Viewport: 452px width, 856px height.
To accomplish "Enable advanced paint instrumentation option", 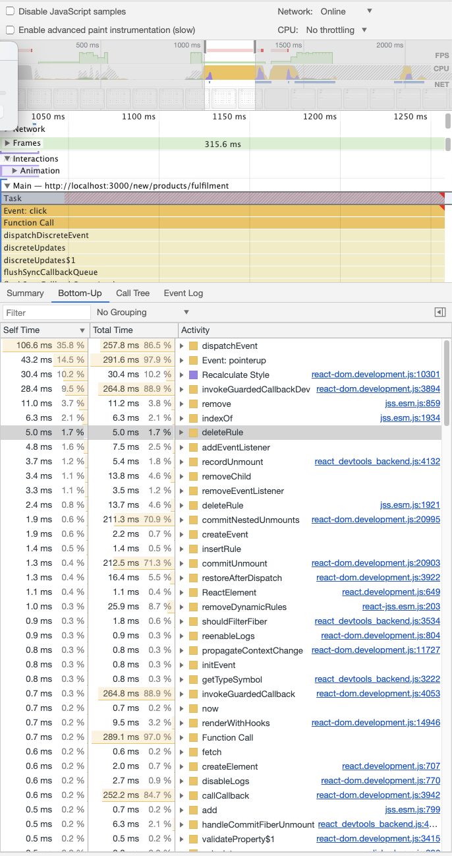I will pos(9,30).
